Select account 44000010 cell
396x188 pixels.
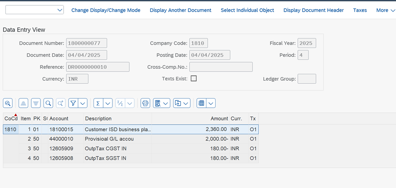click(x=66, y=139)
